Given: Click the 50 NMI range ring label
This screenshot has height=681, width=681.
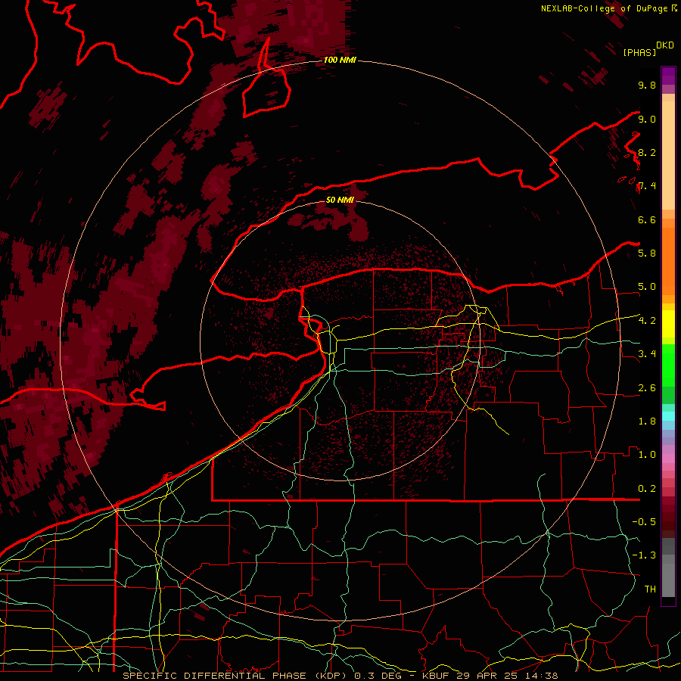Looking at the screenshot, I should point(340,201).
